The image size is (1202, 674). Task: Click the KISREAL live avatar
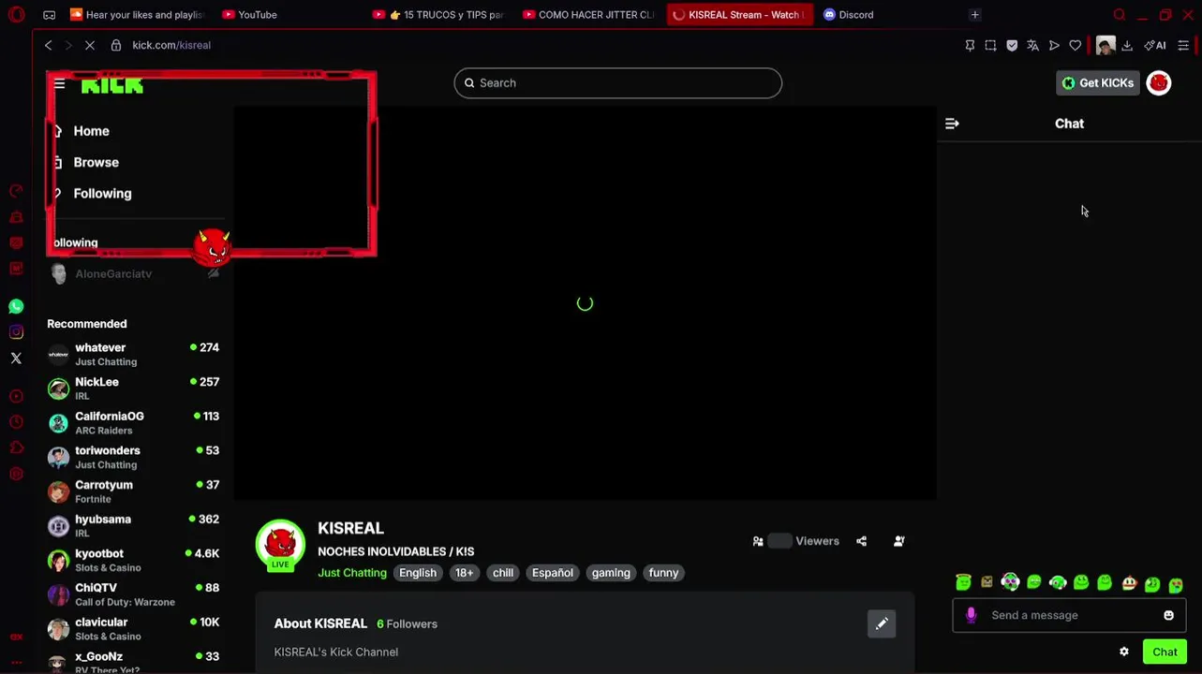(x=280, y=544)
